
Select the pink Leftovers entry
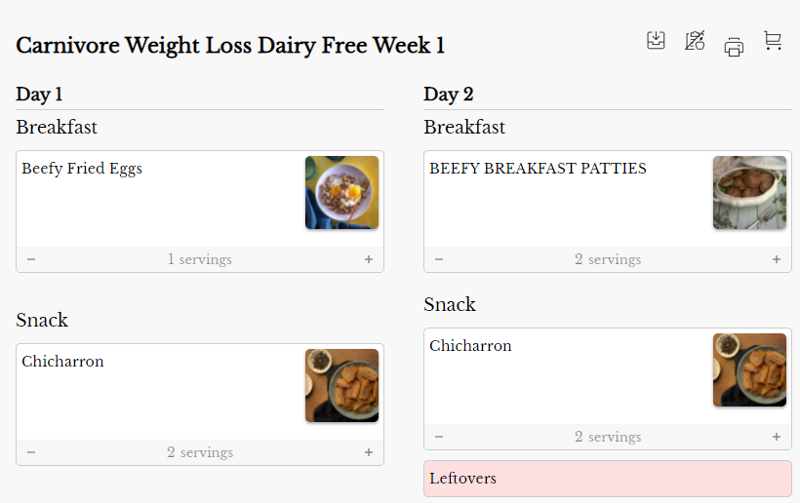tap(607, 479)
